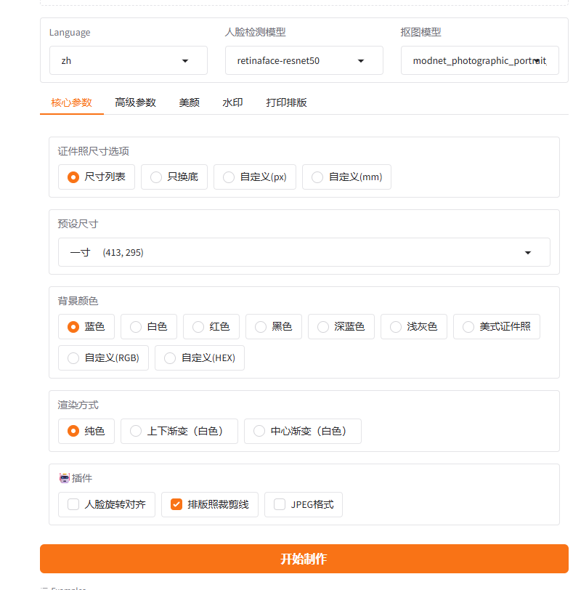Open the 抠图模型 modnet dropdown

pyautogui.click(x=479, y=60)
